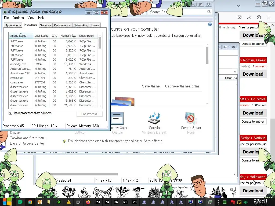
Task: Click the blue help question mark icon
Action: [210, 24]
